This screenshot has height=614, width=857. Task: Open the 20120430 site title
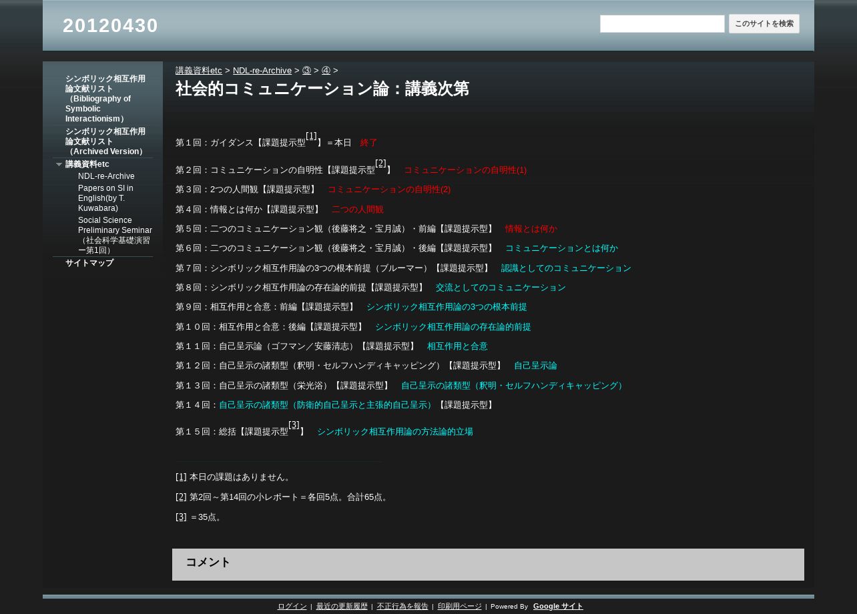tap(110, 25)
